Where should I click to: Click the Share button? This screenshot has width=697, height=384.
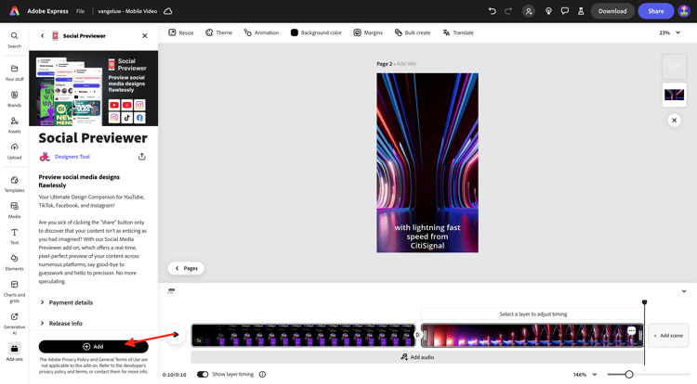click(x=656, y=11)
